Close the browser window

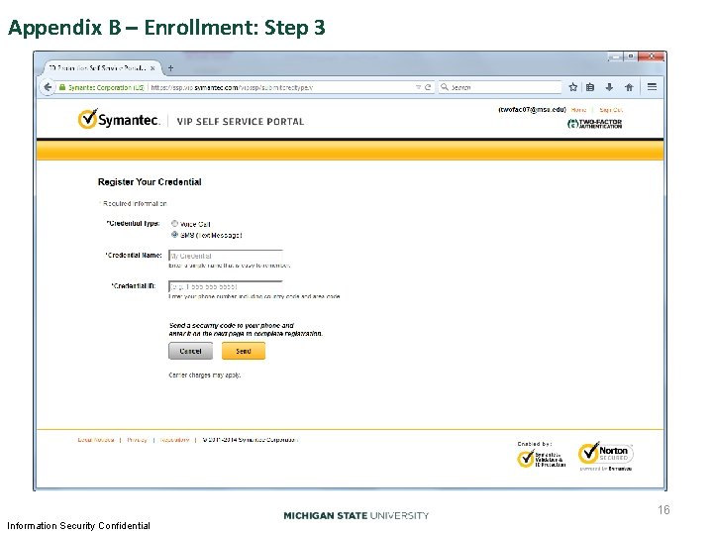(x=652, y=56)
